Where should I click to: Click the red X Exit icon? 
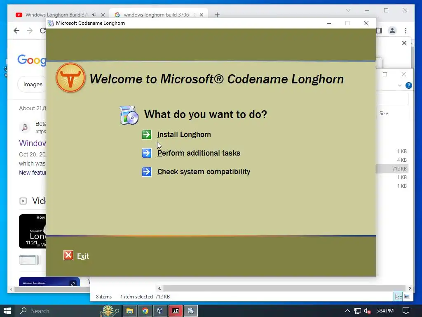(x=68, y=255)
